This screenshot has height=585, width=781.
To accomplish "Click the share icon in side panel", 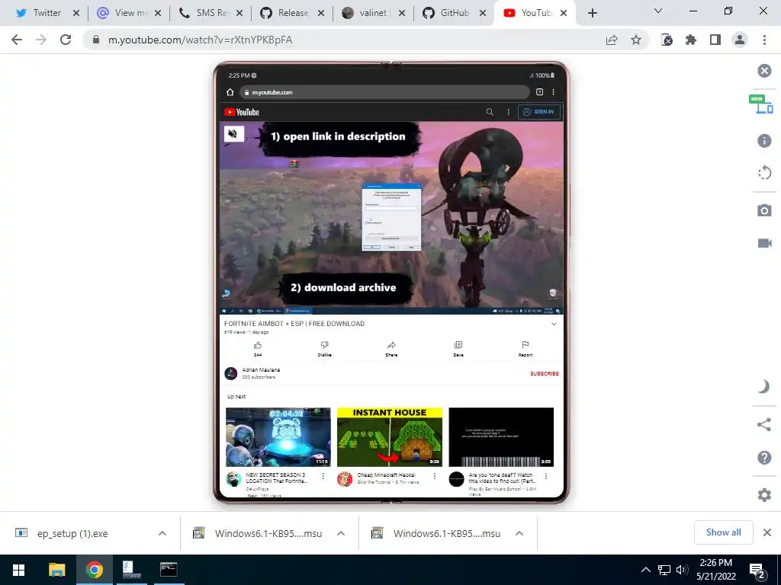I will [764, 424].
